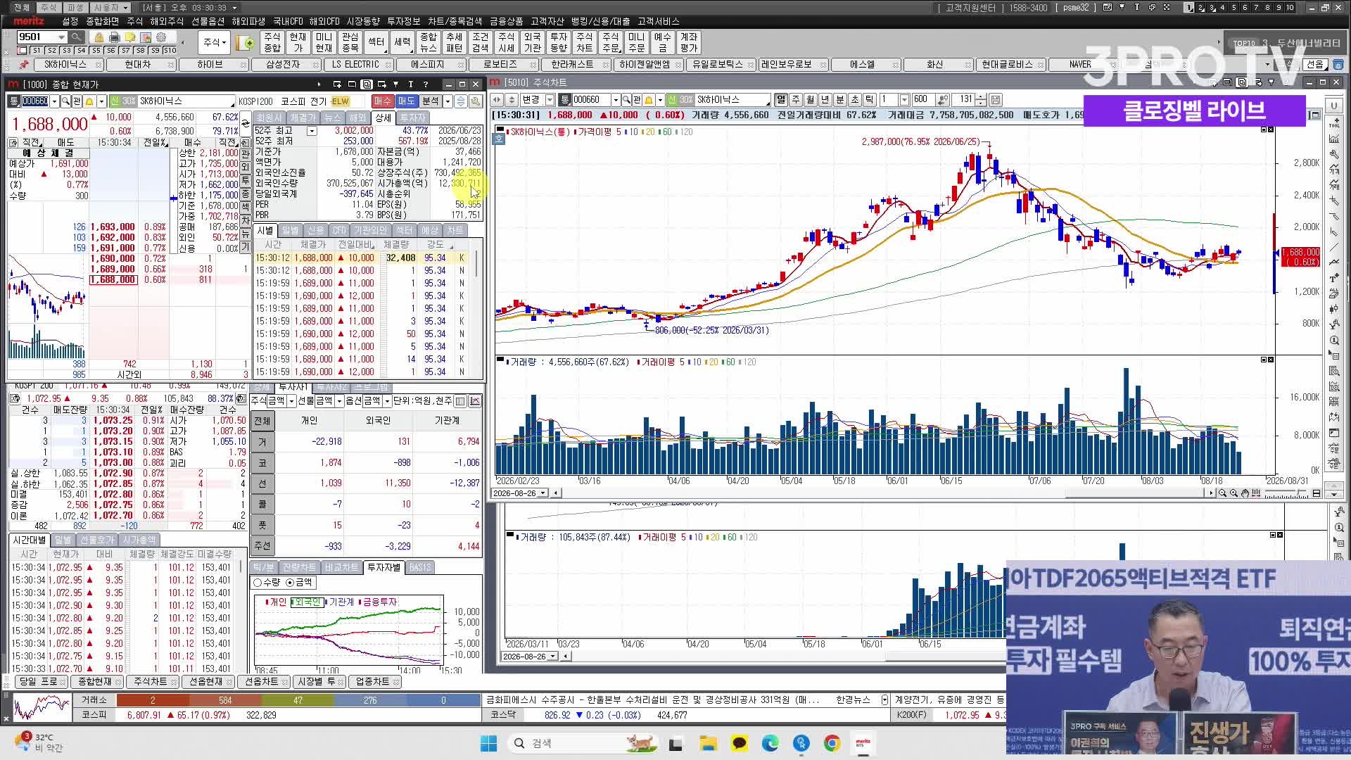Toggle the 일 daily period button

(x=781, y=100)
